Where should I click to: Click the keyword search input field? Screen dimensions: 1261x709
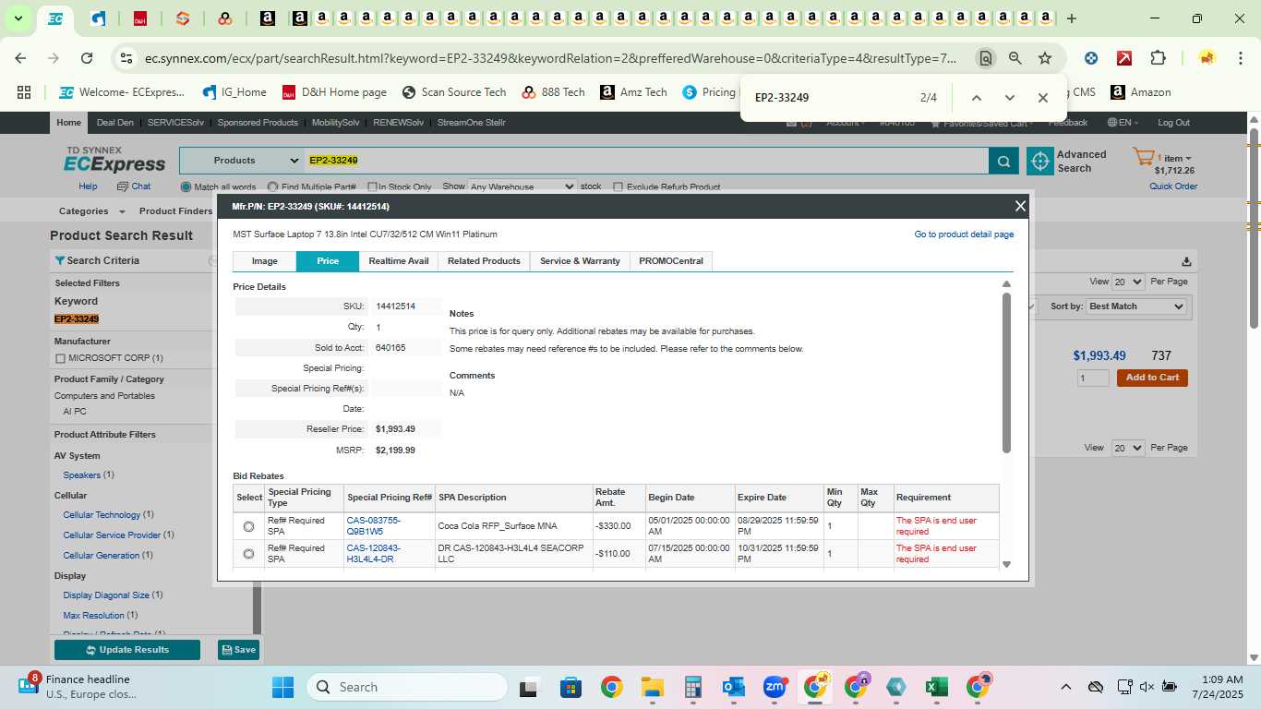[x=646, y=161]
